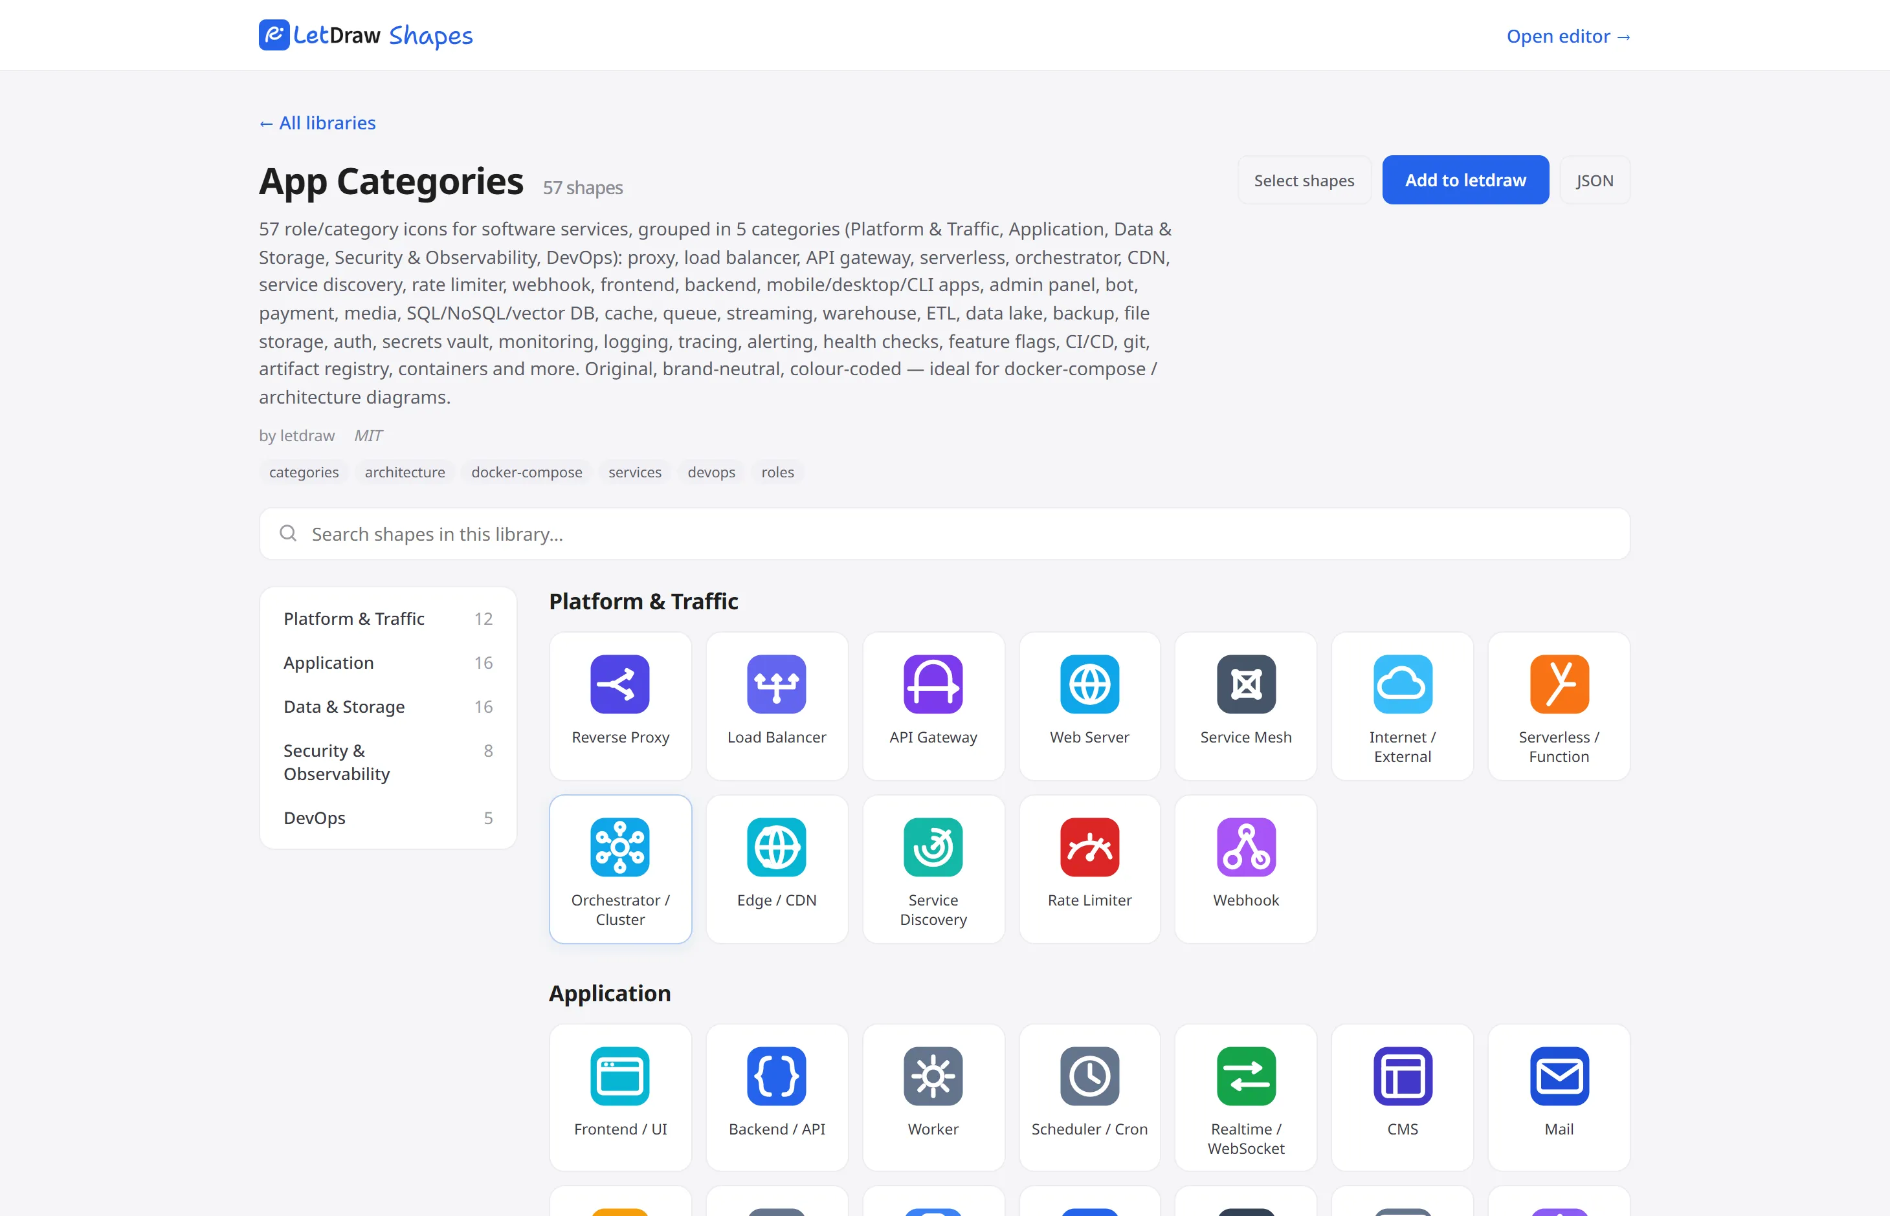The width and height of the screenshot is (1890, 1216).
Task: Select the Load Balancer shape icon
Action: 776,684
